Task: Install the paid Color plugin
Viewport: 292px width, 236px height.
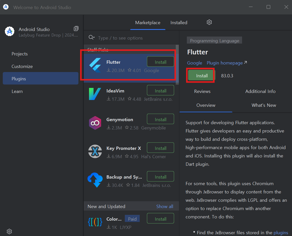Action: click(161, 219)
